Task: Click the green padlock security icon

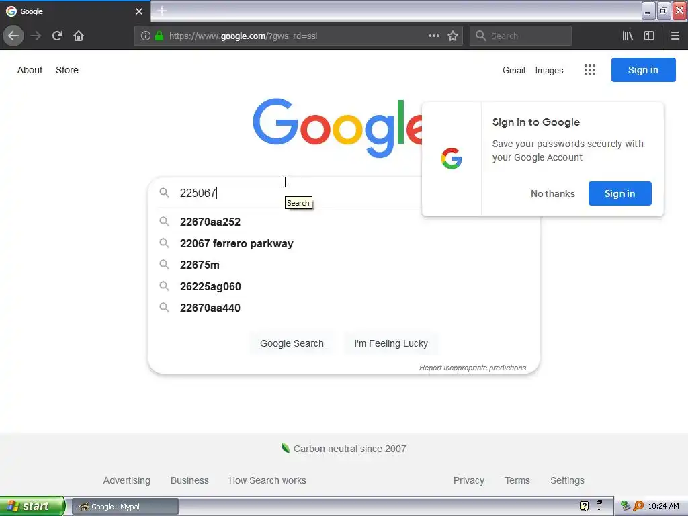Action: coord(159,36)
